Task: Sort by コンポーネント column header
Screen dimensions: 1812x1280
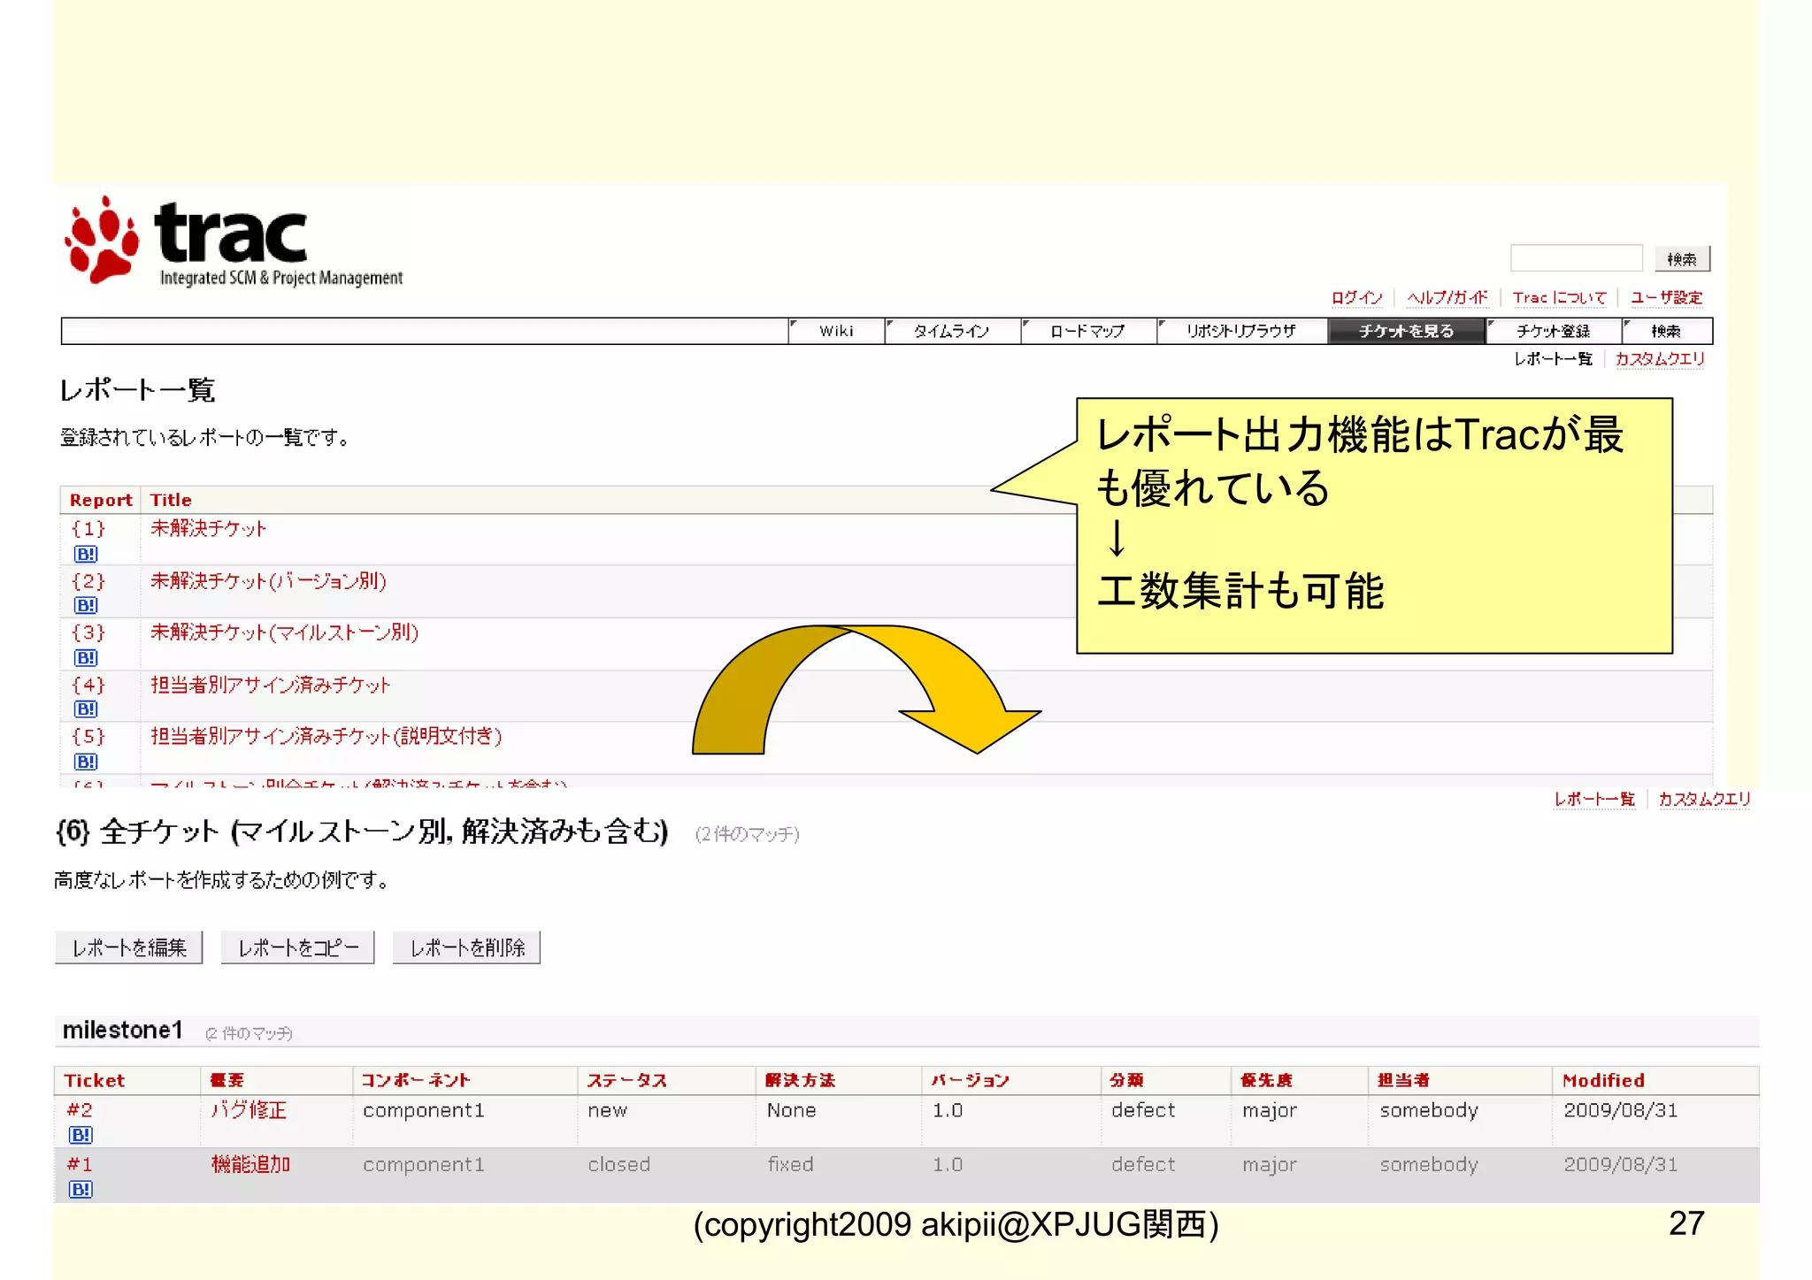Action: tap(416, 1081)
